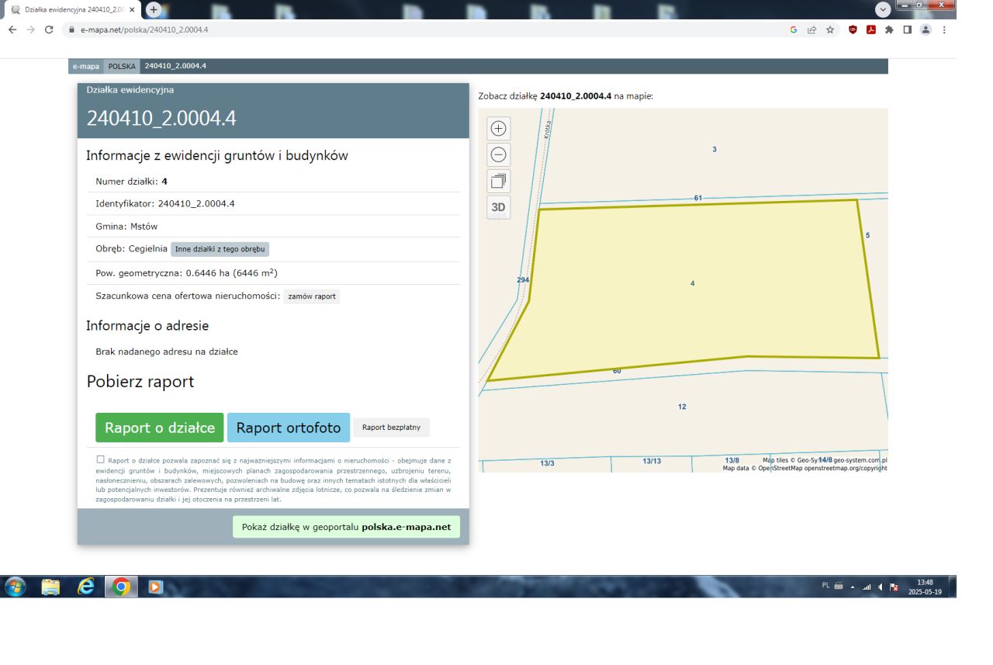Screen dimensions: 993x665
Task: View site information padlock
Action: 71,29
